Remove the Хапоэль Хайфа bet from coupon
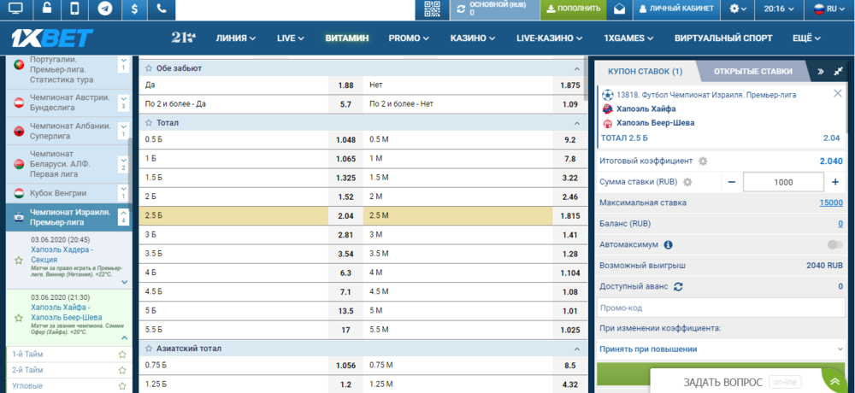Image resolution: width=855 pixels, height=393 pixels. click(838, 94)
